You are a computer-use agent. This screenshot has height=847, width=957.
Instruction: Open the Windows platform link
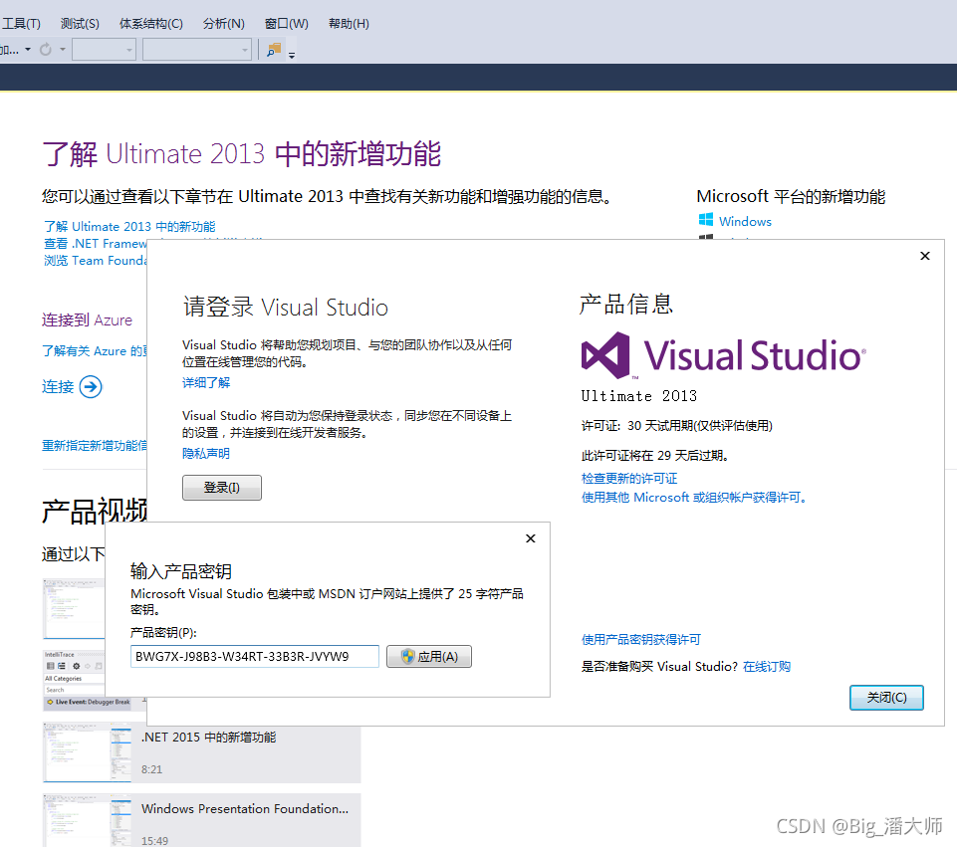pyautogui.click(x=745, y=221)
